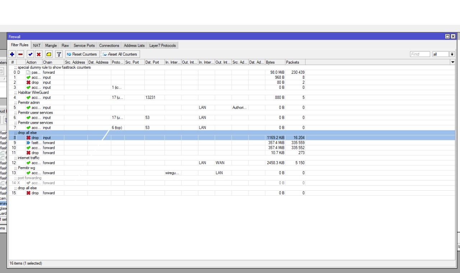Image resolution: width=460 pixels, height=273 pixels.
Task: Click the '16 items (1 selected)' status text
Action: [26, 263]
